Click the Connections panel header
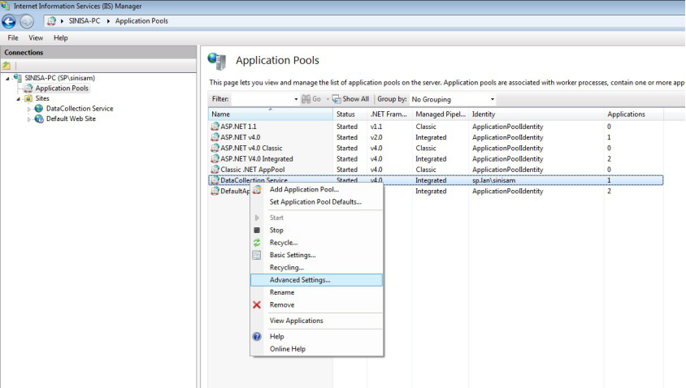Image resolution: width=686 pixels, height=388 pixels. click(98, 53)
